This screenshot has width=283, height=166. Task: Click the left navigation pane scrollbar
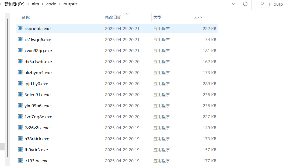click(8, 81)
